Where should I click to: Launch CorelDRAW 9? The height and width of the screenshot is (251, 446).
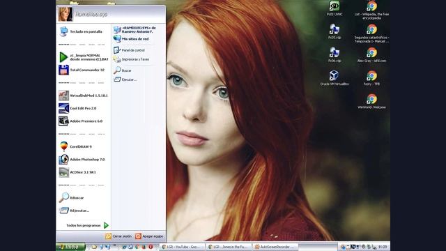tap(84, 146)
